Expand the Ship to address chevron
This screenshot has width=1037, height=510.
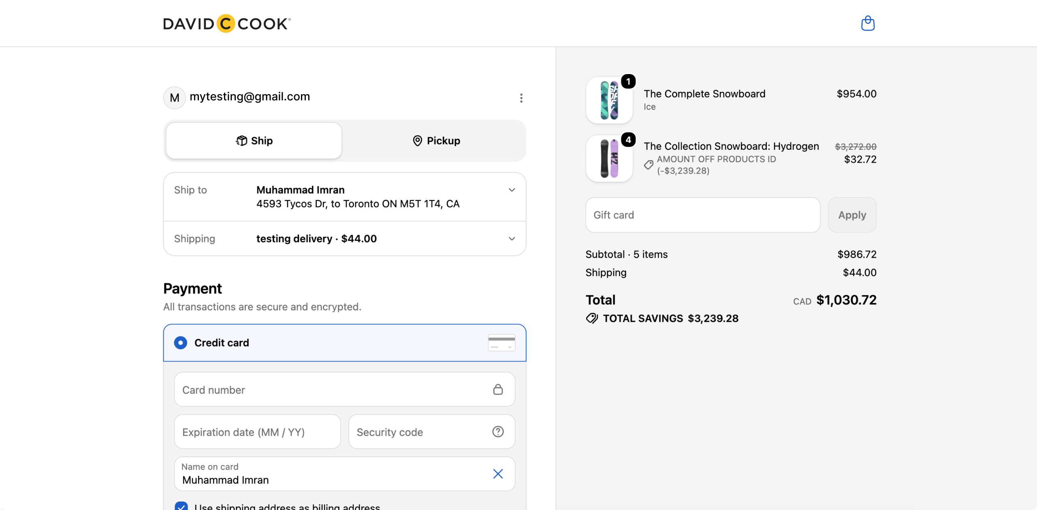point(512,190)
